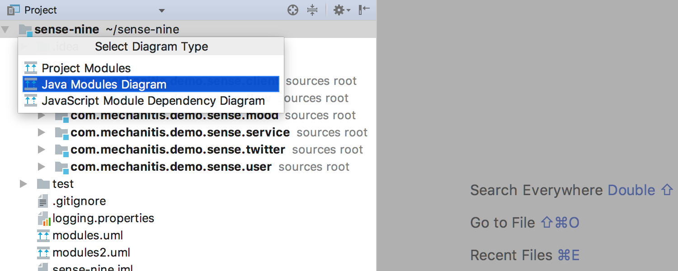Click the test folder icon
The image size is (678, 271).
coord(43,184)
